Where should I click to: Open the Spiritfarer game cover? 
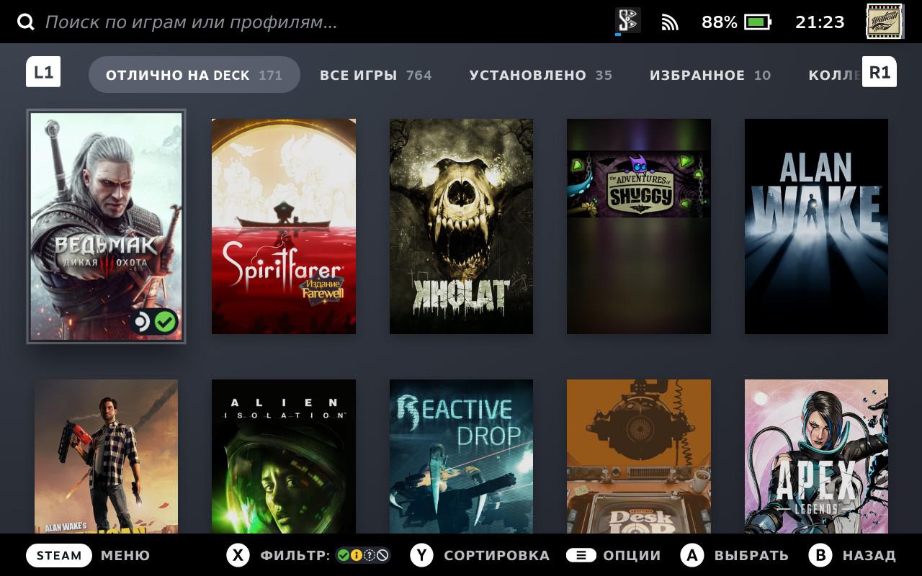(x=284, y=226)
